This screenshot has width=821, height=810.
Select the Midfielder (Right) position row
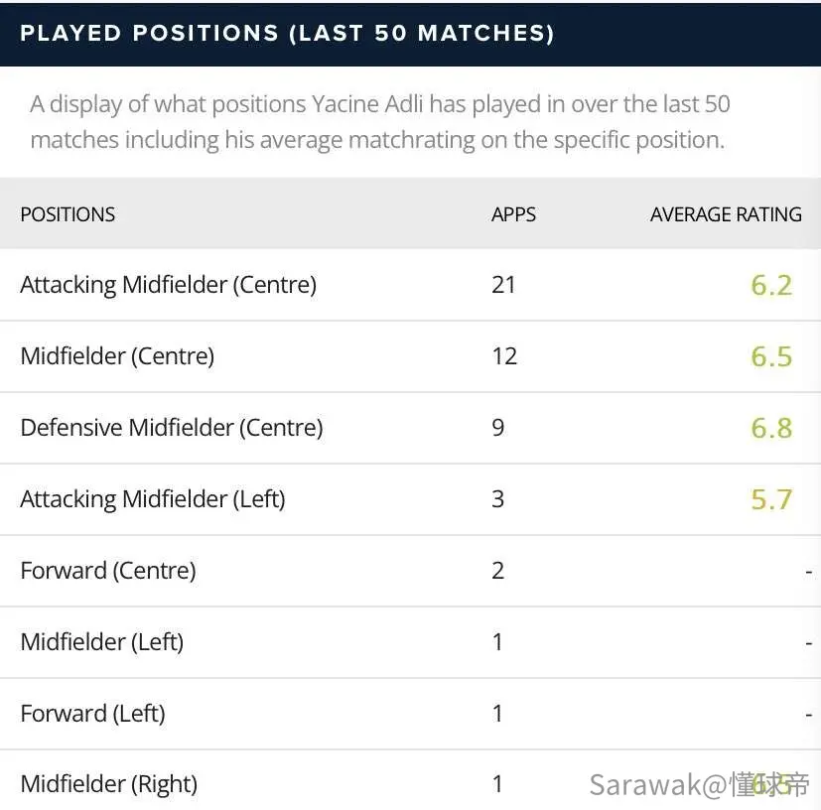tap(411, 780)
